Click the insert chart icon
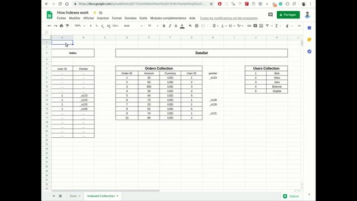This screenshot has width=357, height=201. pos(261,26)
